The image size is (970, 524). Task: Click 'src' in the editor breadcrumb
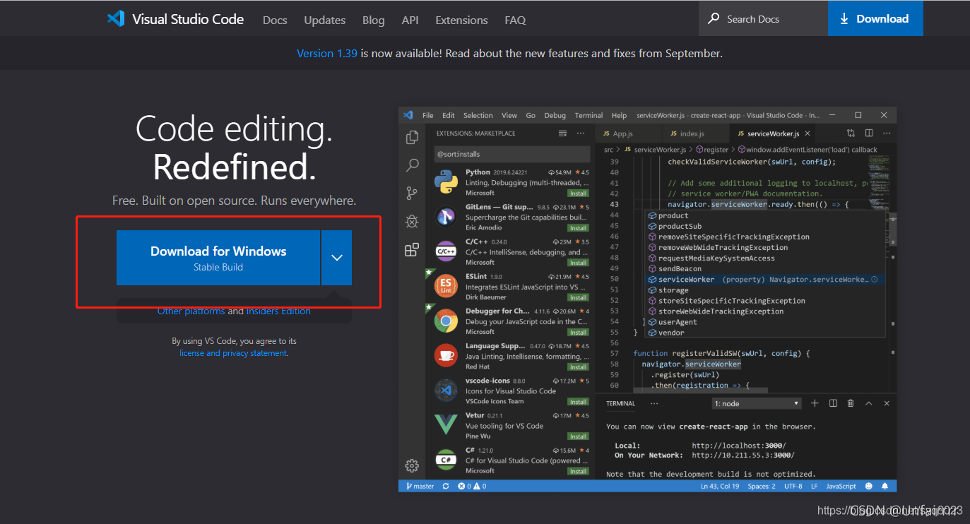pyautogui.click(x=608, y=150)
